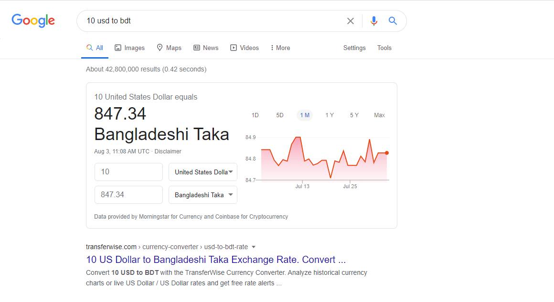This screenshot has width=554, height=302.
Task: Select the 5D chart range
Action: [x=280, y=115]
